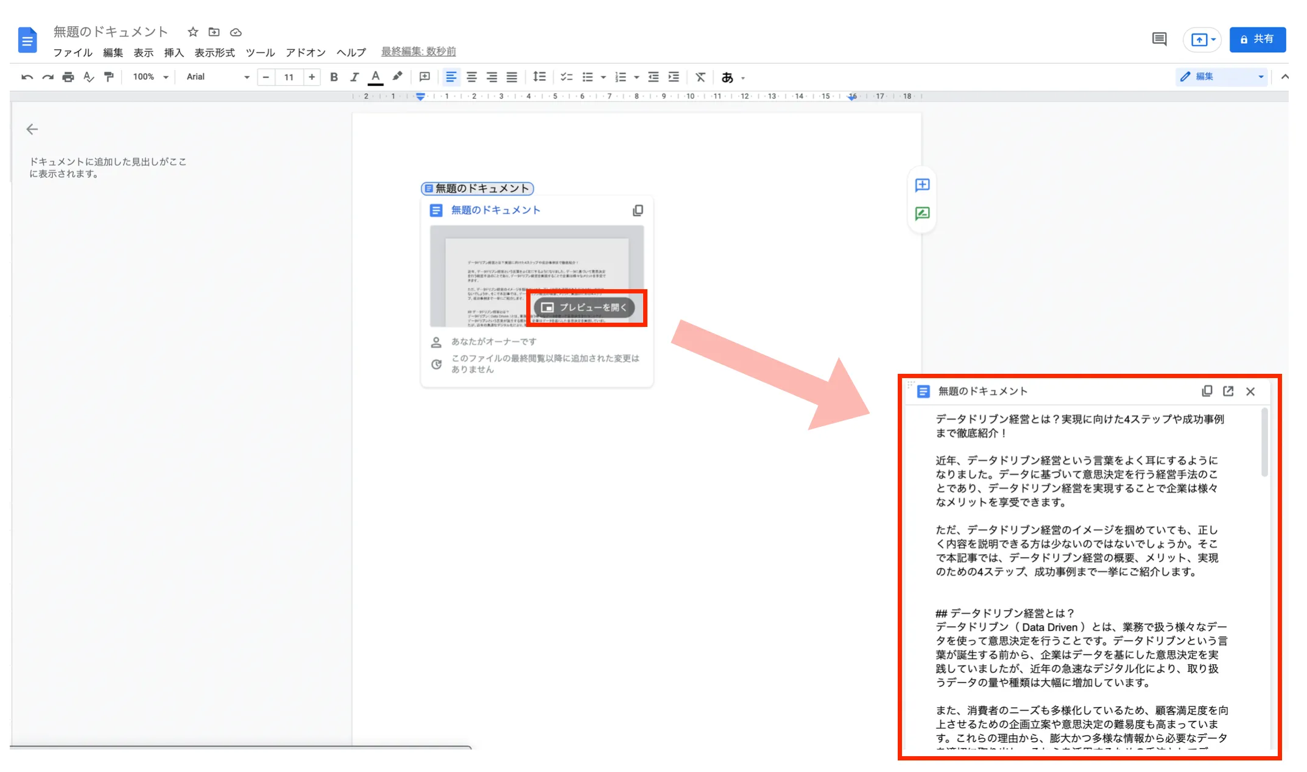Open the ヘルプ menu
This screenshot has height=772, width=1307.
pyautogui.click(x=351, y=52)
